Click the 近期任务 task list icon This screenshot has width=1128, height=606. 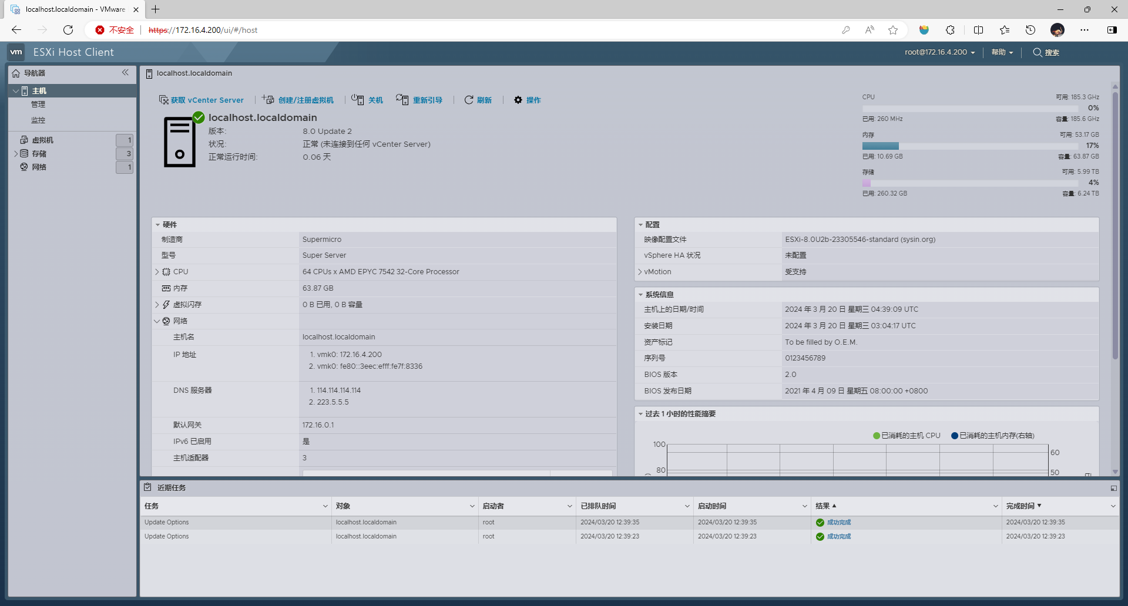[148, 487]
